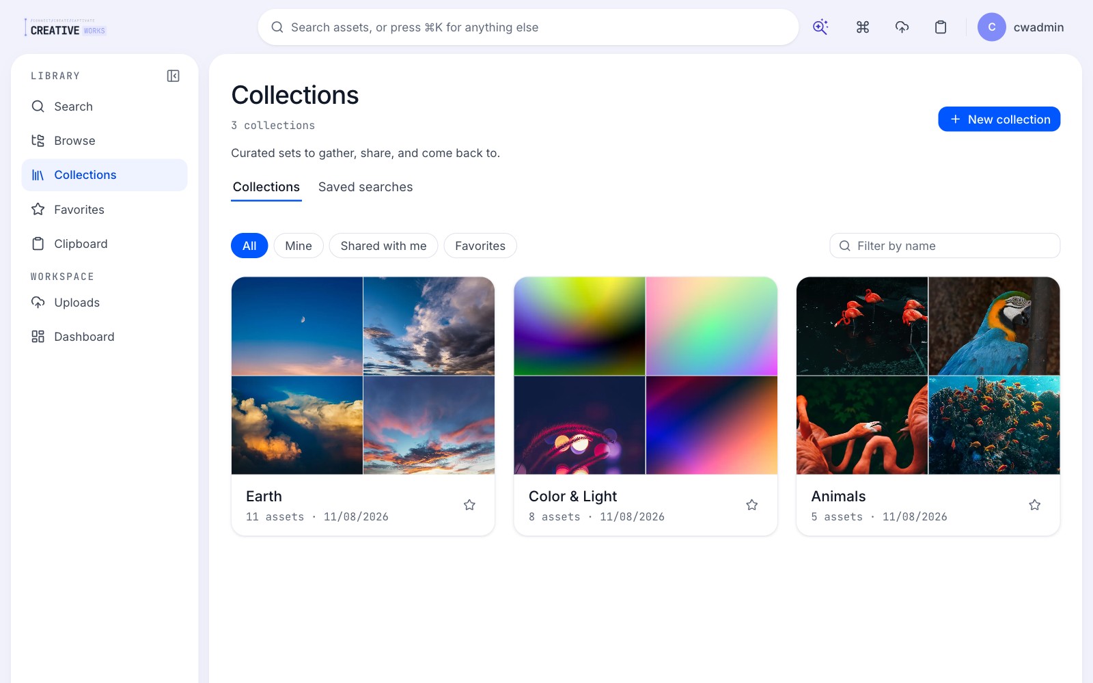The image size is (1093, 683).
Task: Open the Earth sunset clouds thumbnail
Action: click(429, 426)
